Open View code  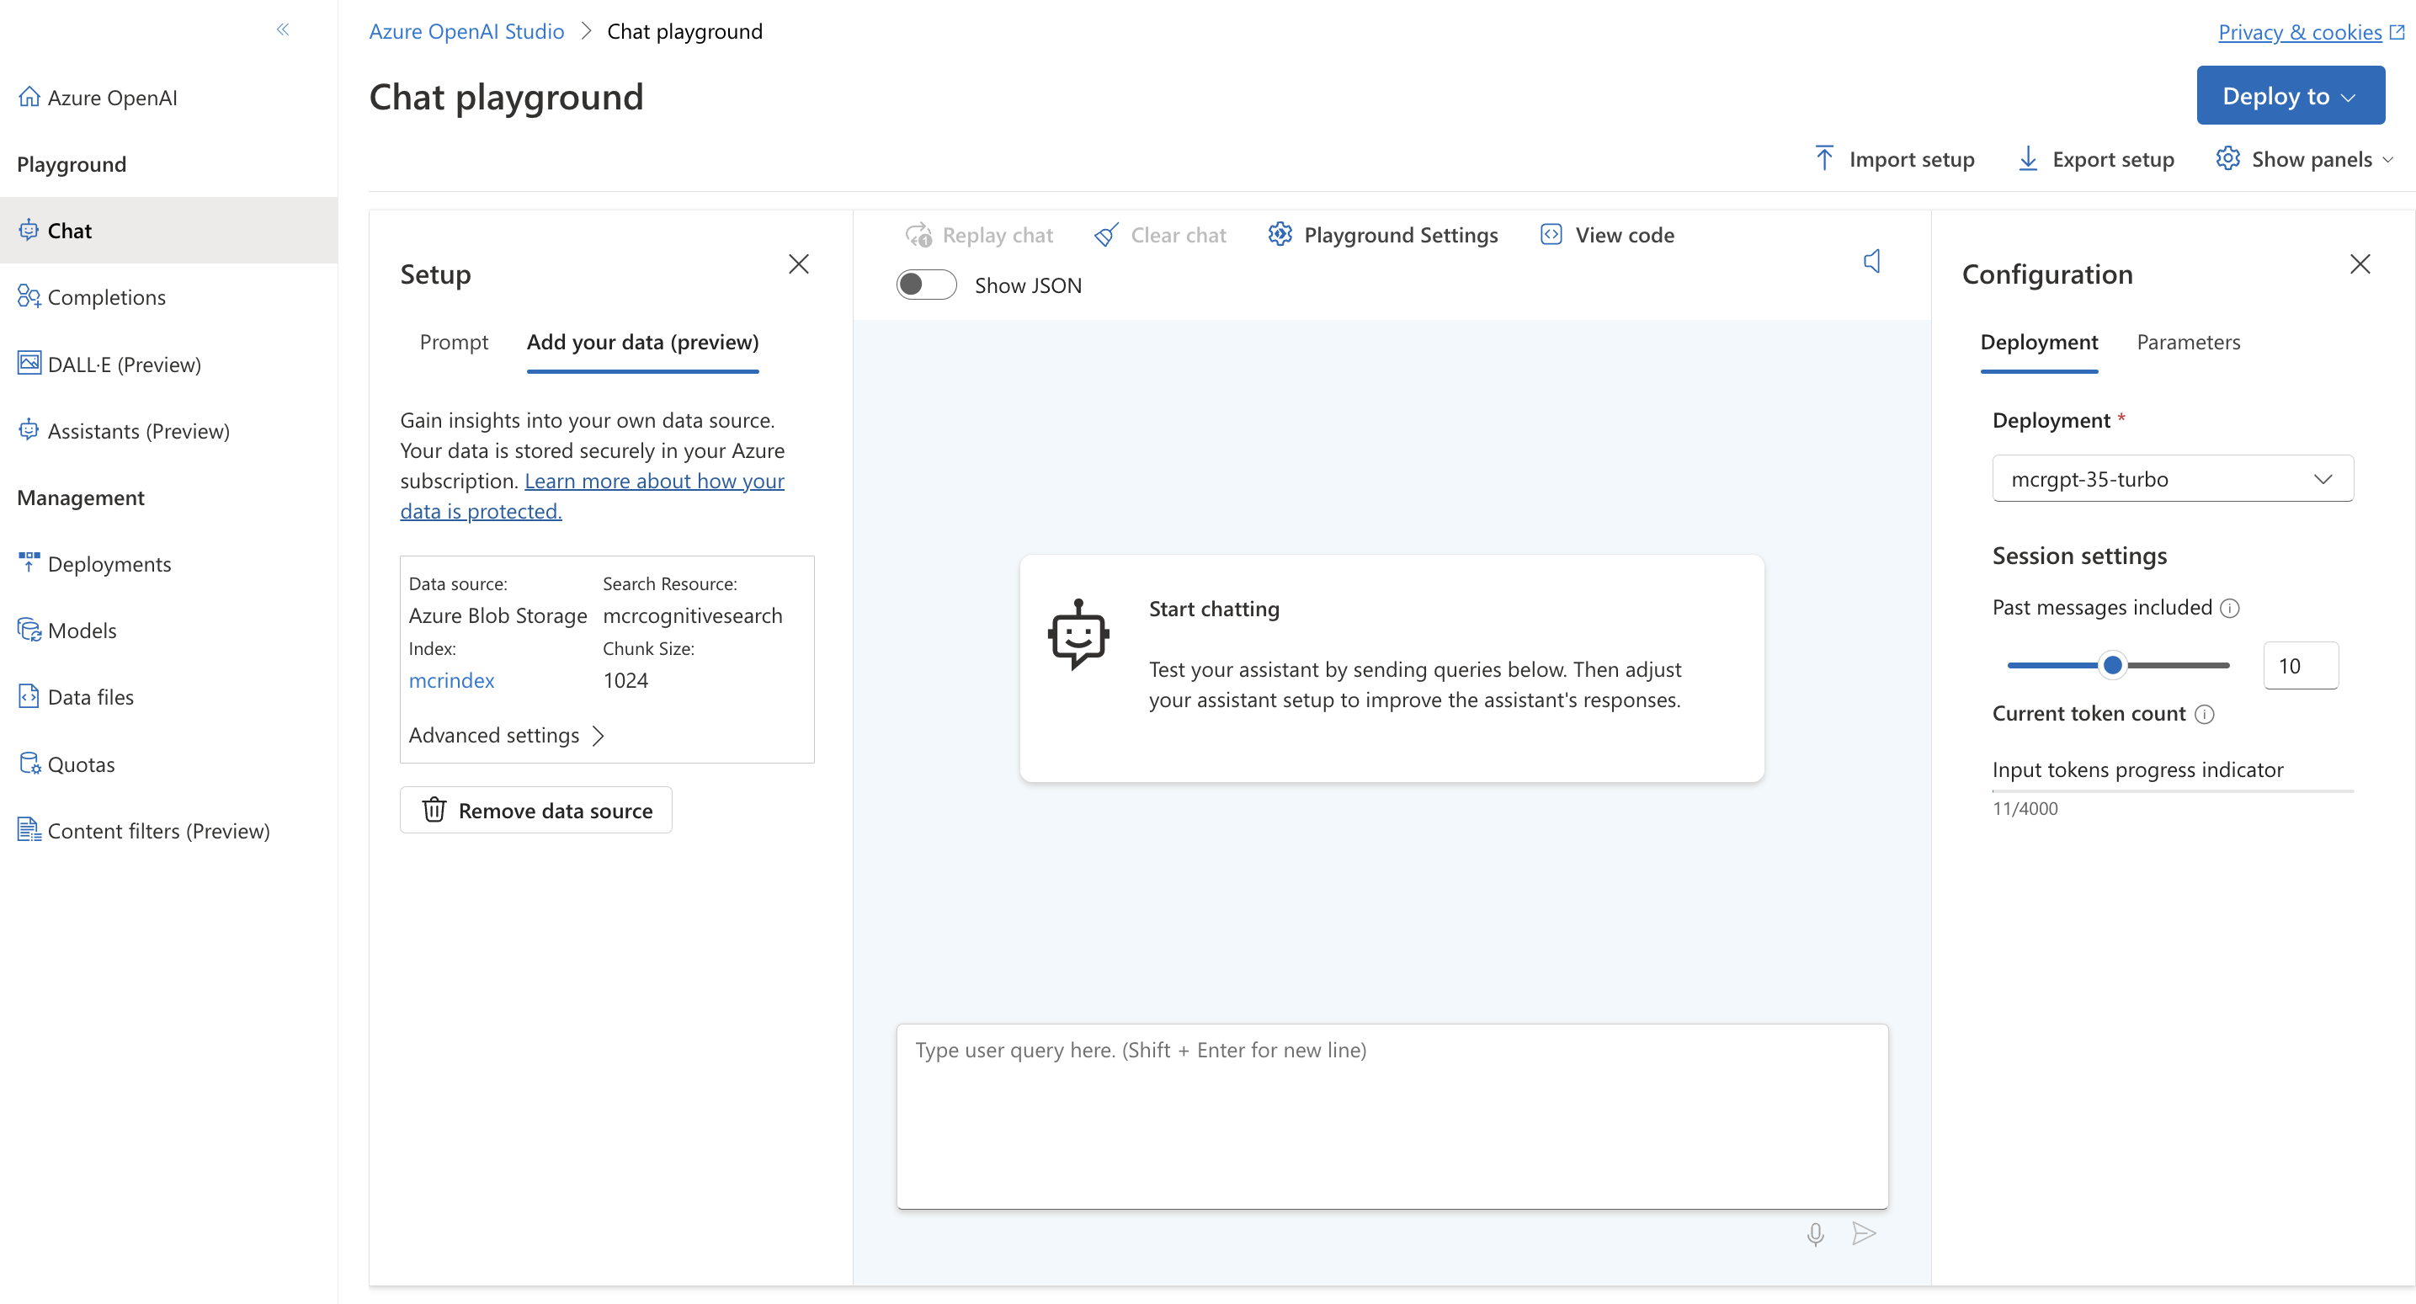coord(1608,235)
